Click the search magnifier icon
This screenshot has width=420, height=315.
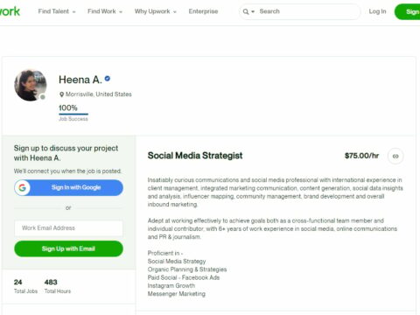[246, 11]
